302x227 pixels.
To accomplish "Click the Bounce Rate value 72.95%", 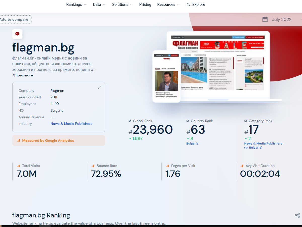I will tap(106, 174).
